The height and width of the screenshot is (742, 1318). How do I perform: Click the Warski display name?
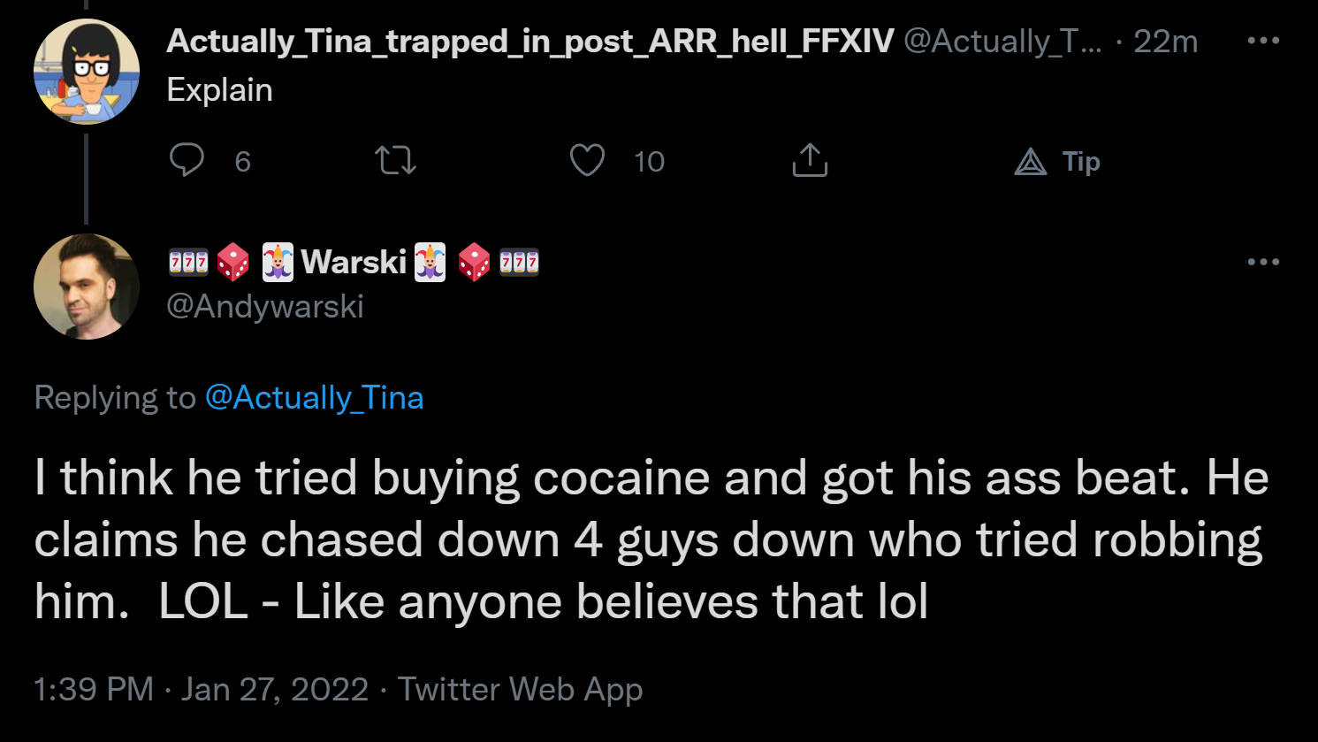[x=353, y=262]
